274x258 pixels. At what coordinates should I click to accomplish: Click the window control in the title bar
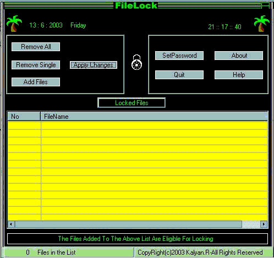click(x=265, y=6)
